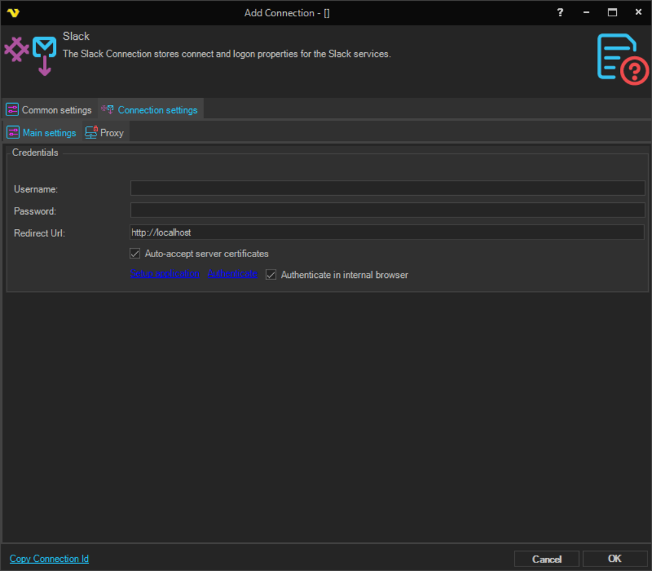Click the question mark help button in title bar
Screen dimensions: 652x571
[x=560, y=12]
